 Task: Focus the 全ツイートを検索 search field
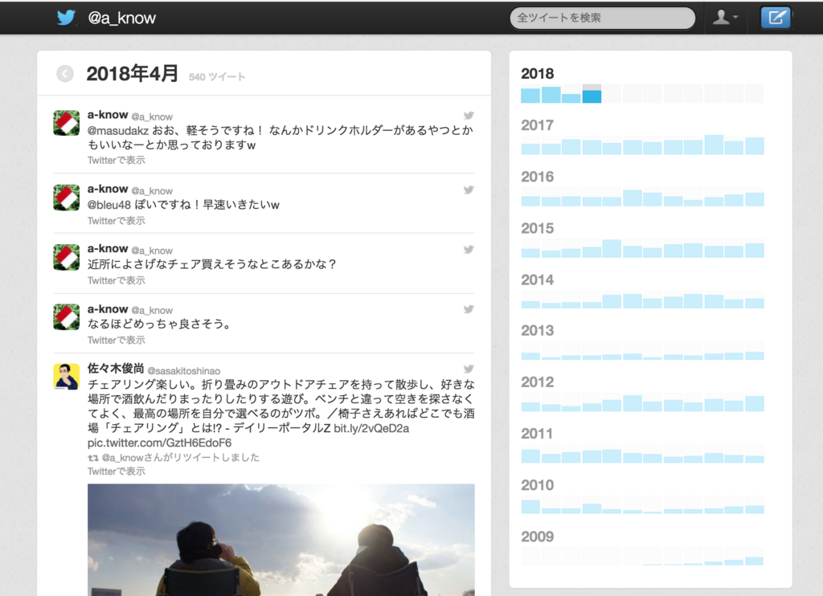(x=603, y=18)
